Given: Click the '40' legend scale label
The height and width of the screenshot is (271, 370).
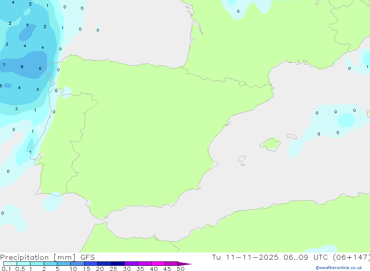Looking at the screenshot, I should pyautogui.click(x=154, y=269).
